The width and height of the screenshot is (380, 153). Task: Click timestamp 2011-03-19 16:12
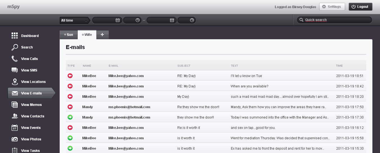tap(350, 128)
